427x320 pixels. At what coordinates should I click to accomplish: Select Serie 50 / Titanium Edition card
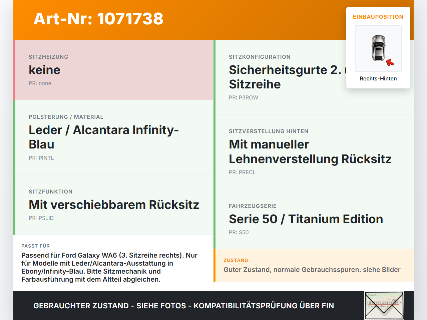click(x=314, y=219)
